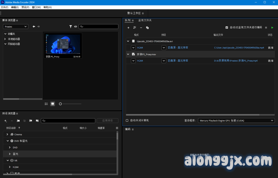
Task: Open output path D:\A录屏视频\Proxies link
Action: [236, 61]
